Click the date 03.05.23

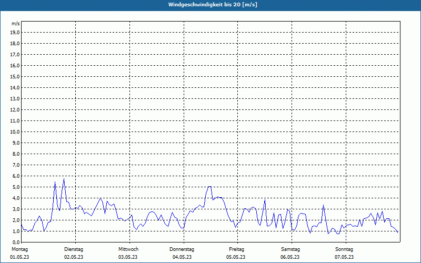click(x=128, y=257)
